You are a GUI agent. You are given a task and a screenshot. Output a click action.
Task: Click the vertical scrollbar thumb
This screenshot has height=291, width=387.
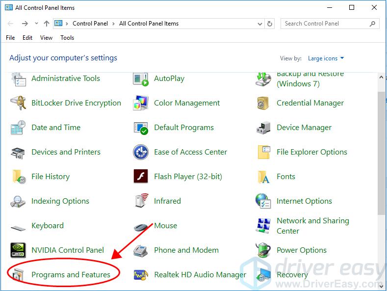click(381, 153)
